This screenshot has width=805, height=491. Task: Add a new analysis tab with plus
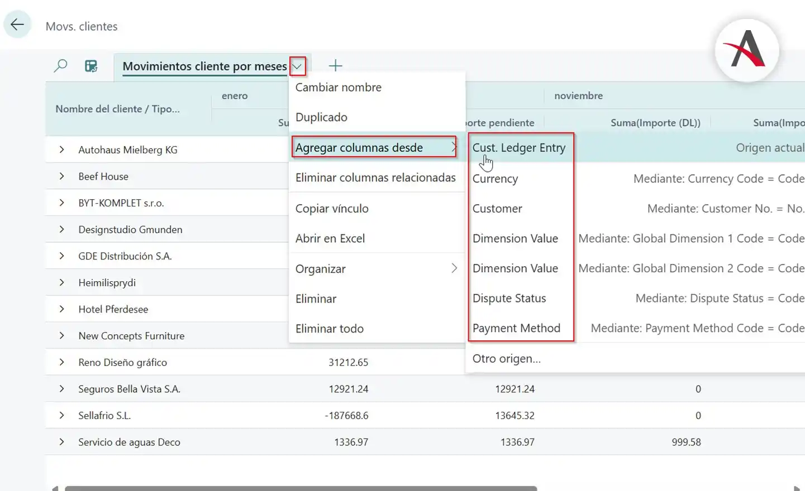(x=335, y=66)
